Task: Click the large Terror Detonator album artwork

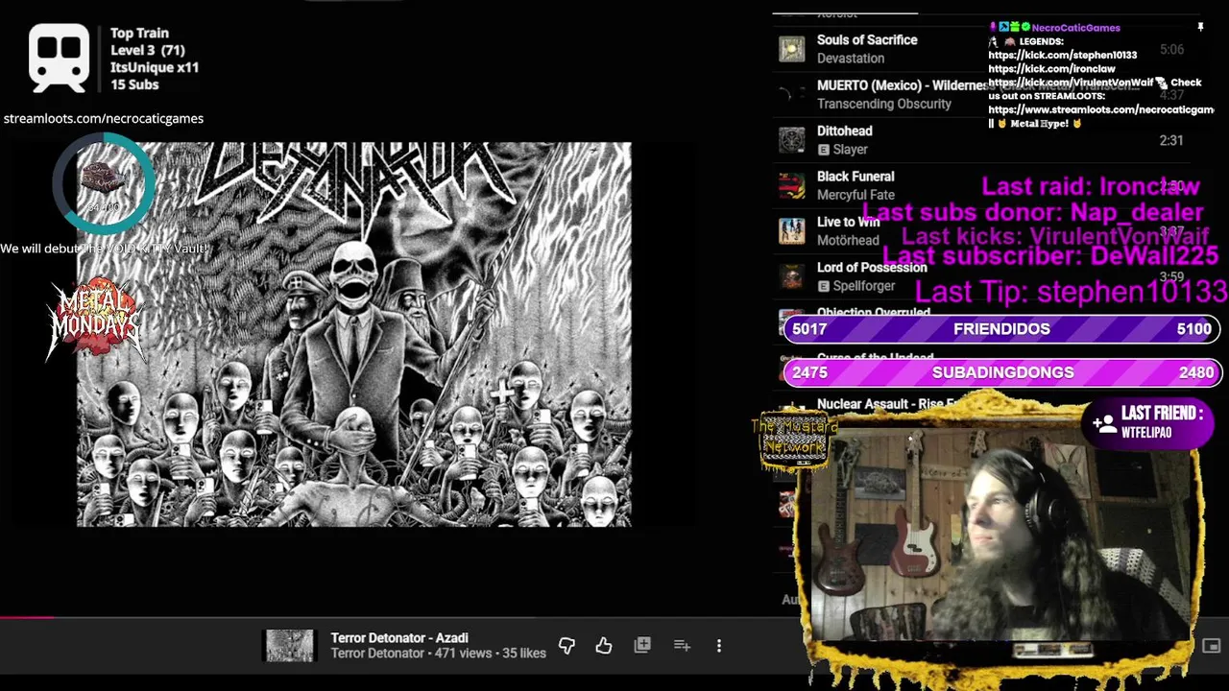Action: pyautogui.click(x=354, y=334)
